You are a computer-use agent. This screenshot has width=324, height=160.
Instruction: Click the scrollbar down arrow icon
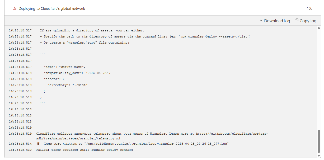(319, 156)
